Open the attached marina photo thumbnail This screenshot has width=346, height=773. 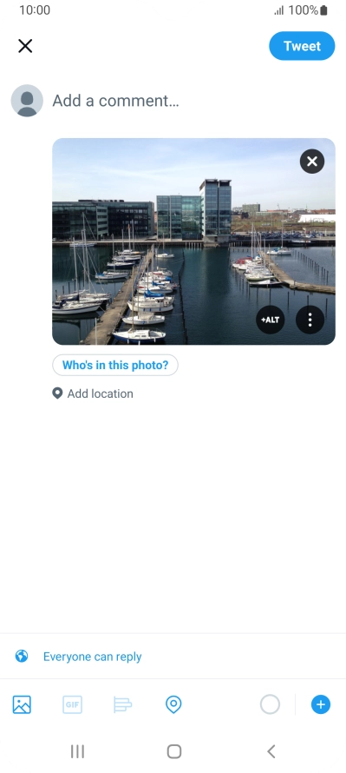[194, 241]
